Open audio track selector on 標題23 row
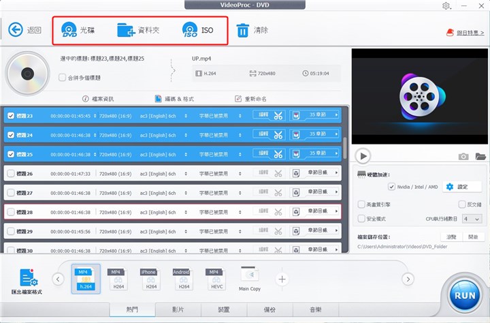 point(186,116)
